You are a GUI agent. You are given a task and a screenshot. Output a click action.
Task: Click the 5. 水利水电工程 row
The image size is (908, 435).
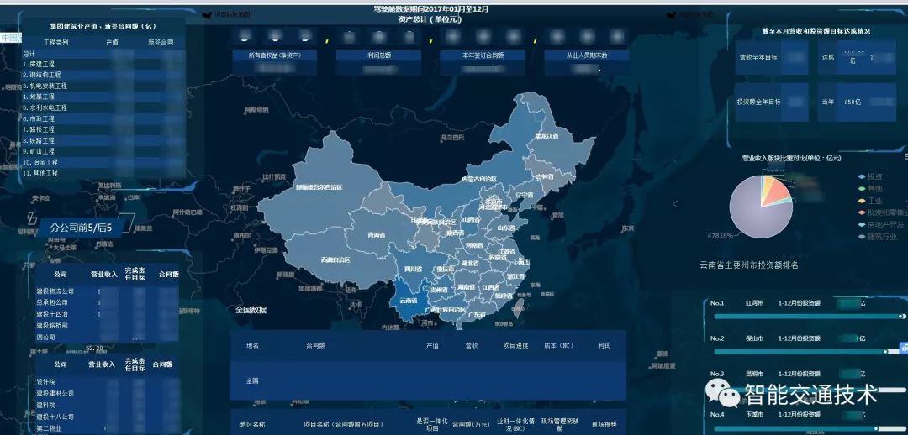coord(104,108)
